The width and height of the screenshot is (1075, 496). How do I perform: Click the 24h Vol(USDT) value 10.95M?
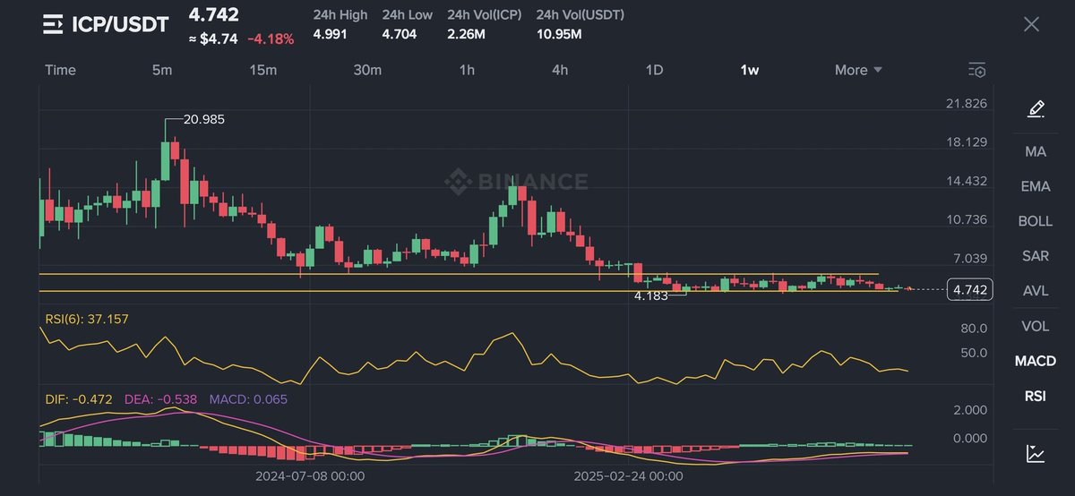(560, 34)
